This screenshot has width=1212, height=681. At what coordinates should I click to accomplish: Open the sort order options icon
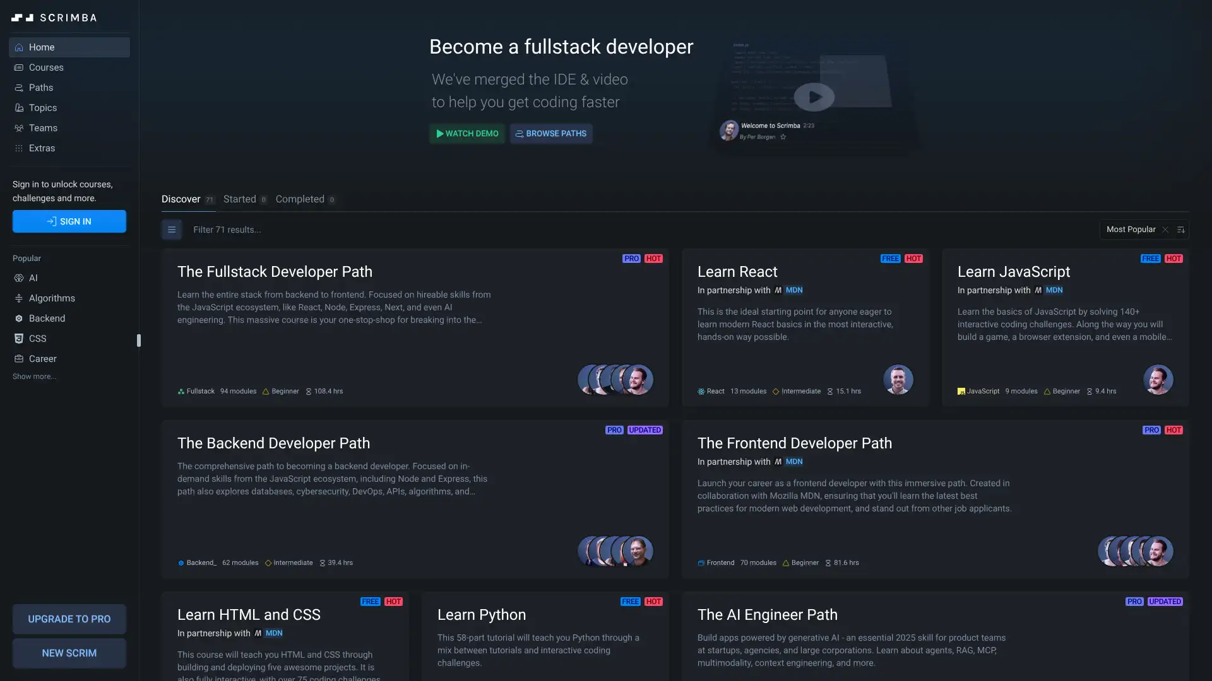coord(1180,230)
